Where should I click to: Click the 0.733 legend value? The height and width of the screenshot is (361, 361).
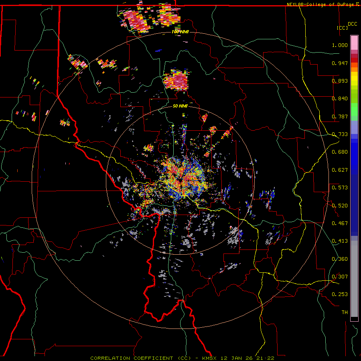click(x=340, y=134)
